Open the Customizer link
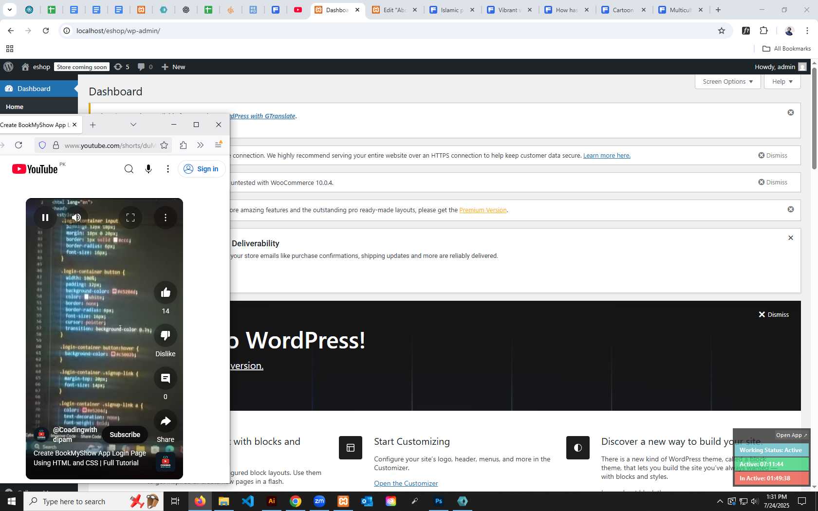The image size is (818, 511). click(406, 483)
